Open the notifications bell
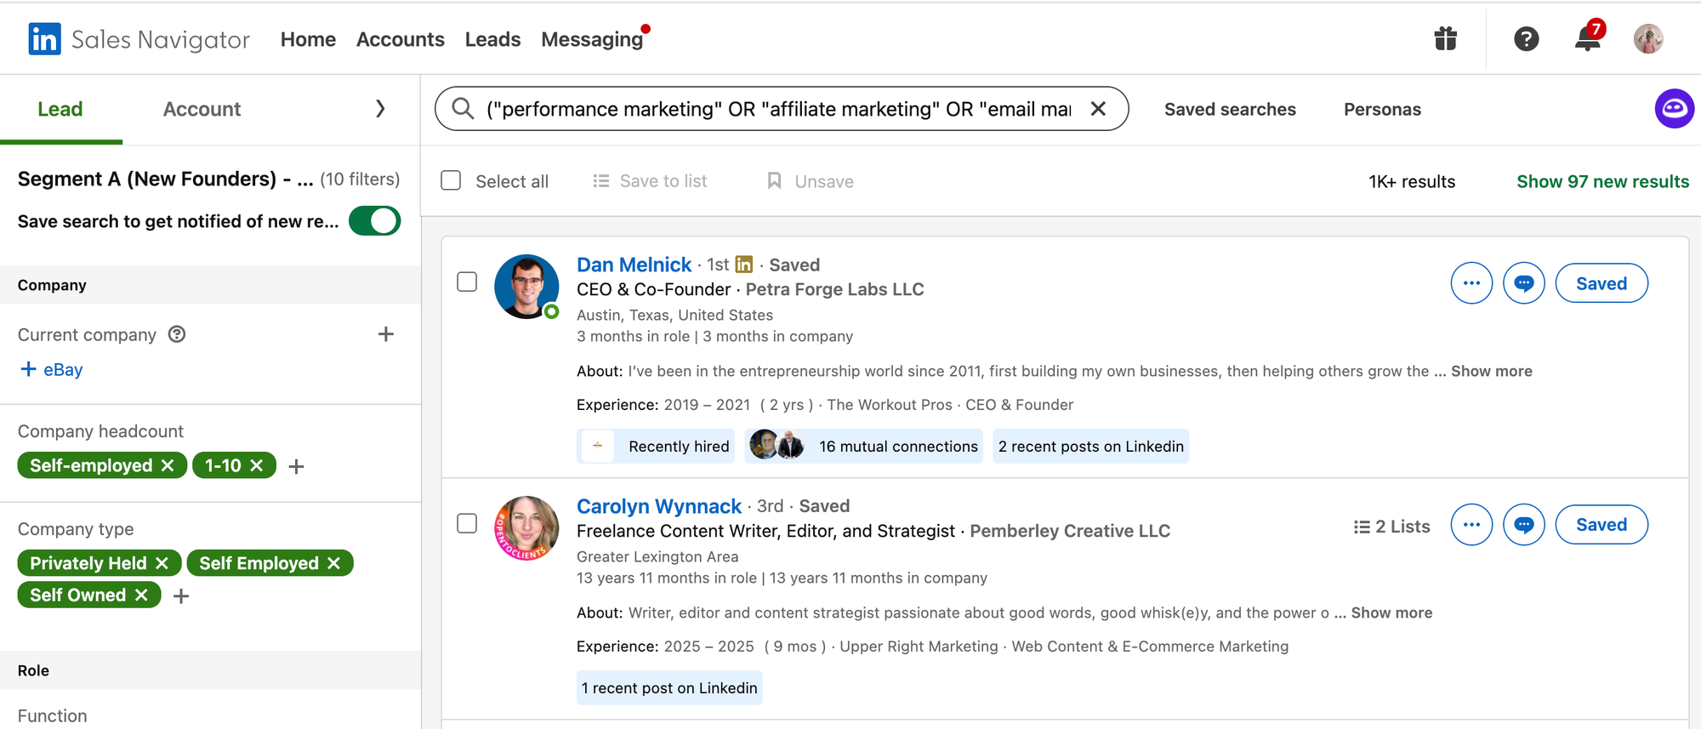 pos(1587,38)
